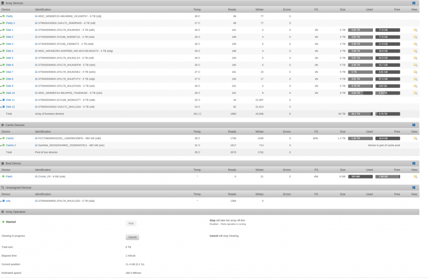Click drive icon next to ST8000AS0002 Z840RNHS
429x278 pixels.
click(x=36, y=23)
